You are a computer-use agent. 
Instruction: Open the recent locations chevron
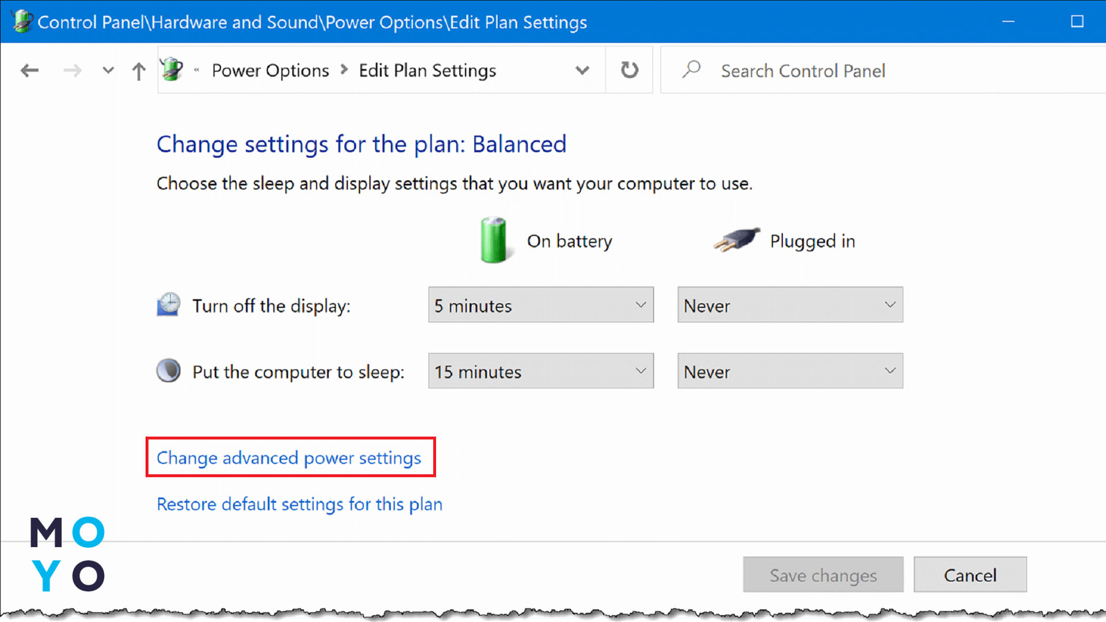click(x=108, y=71)
